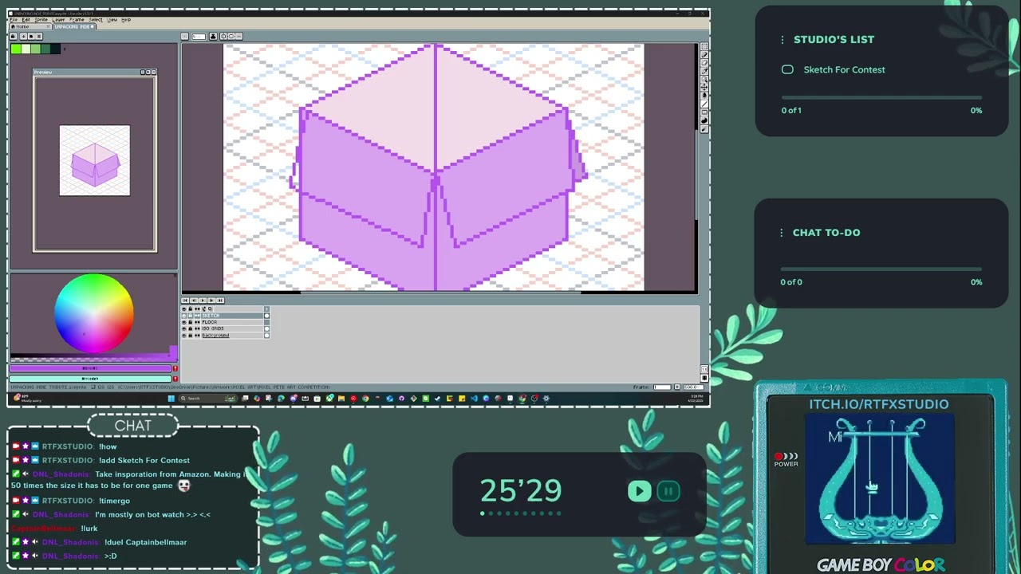Screen dimensions: 1021x574
Task: Go to last frame in timeline
Action: point(220,301)
